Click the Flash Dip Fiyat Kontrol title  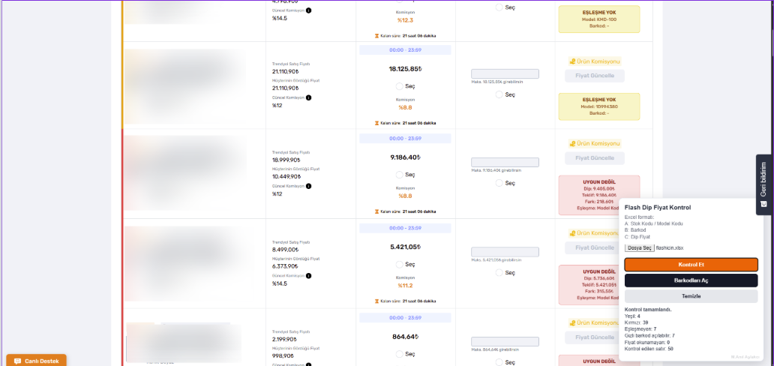click(658, 208)
